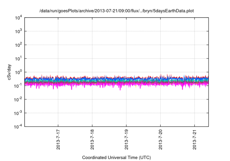Click the 2013-7-21 date label
Screen dimensions: 230x161
[195, 139]
